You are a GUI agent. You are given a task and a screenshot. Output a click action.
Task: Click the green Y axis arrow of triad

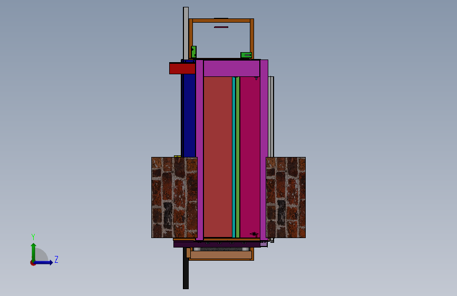(34, 252)
